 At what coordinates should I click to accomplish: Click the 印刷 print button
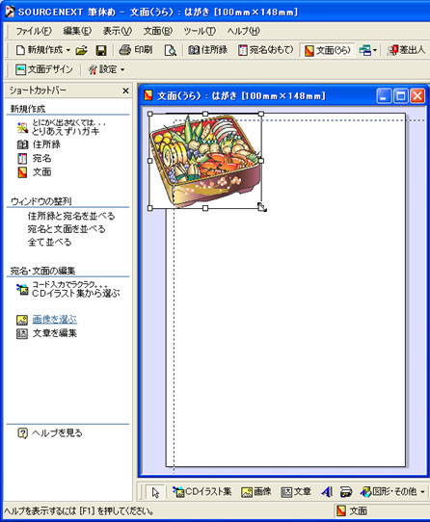[x=136, y=50]
